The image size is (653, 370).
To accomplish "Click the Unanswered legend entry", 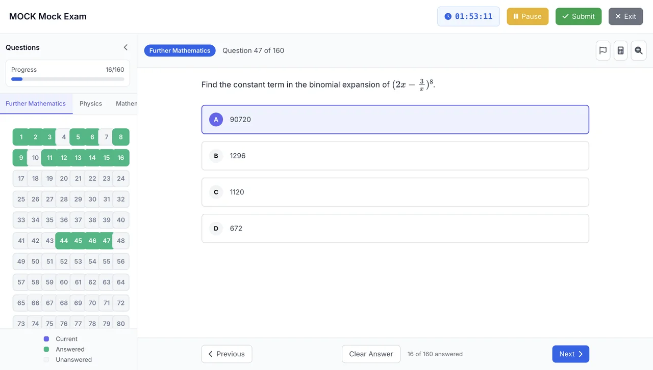I will click(68, 360).
